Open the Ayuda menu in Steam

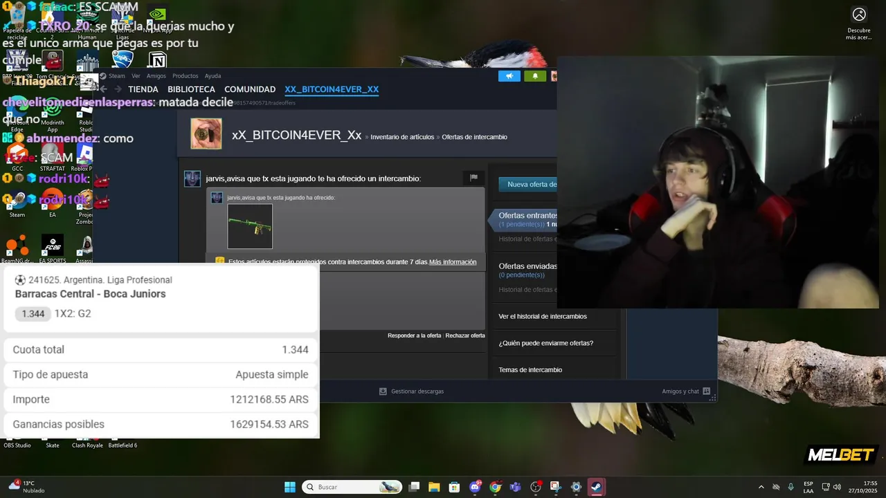(x=213, y=76)
